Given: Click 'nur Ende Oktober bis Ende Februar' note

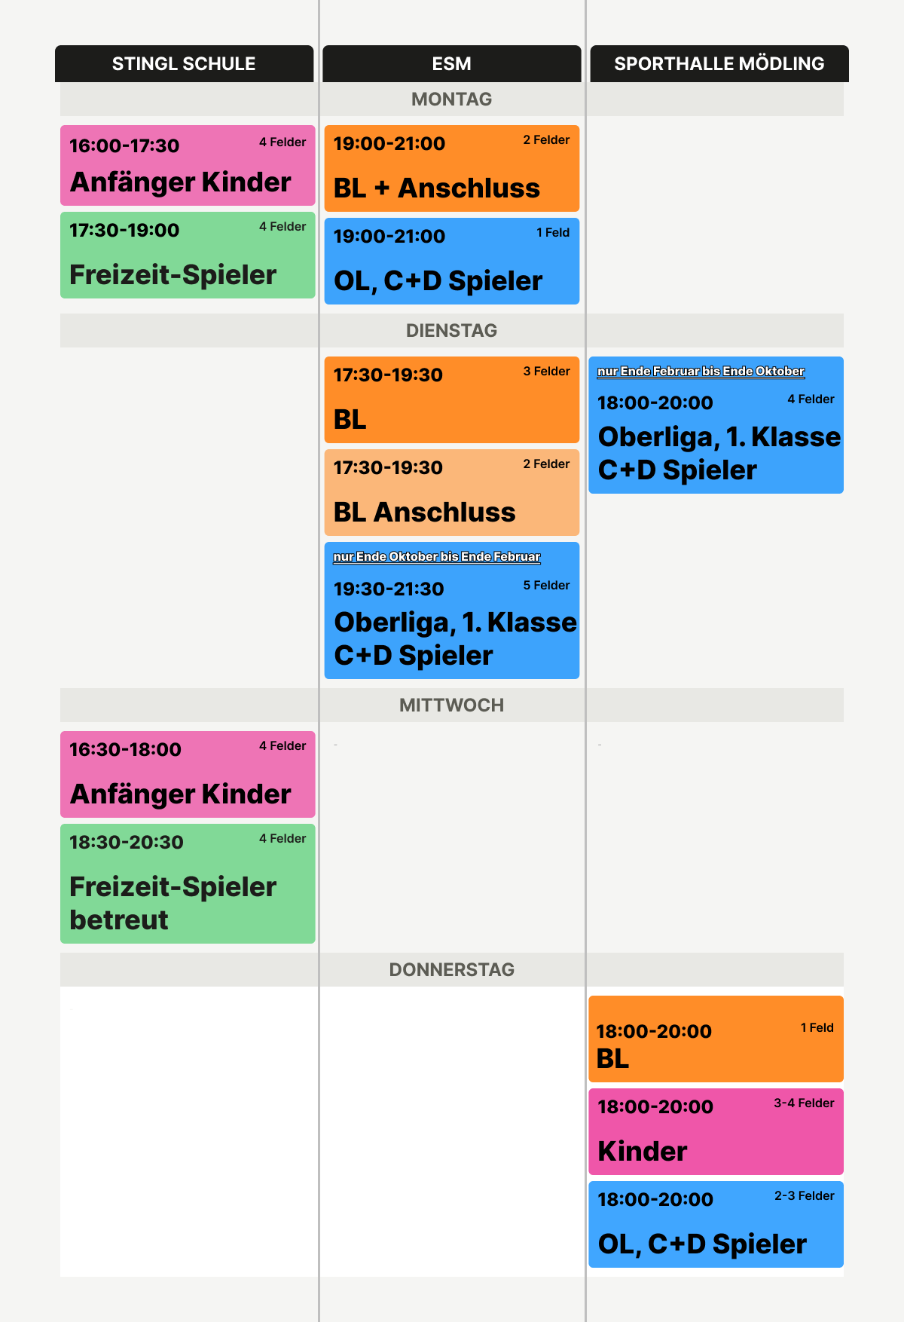Looking at the screenshot, I should [437, 556].
